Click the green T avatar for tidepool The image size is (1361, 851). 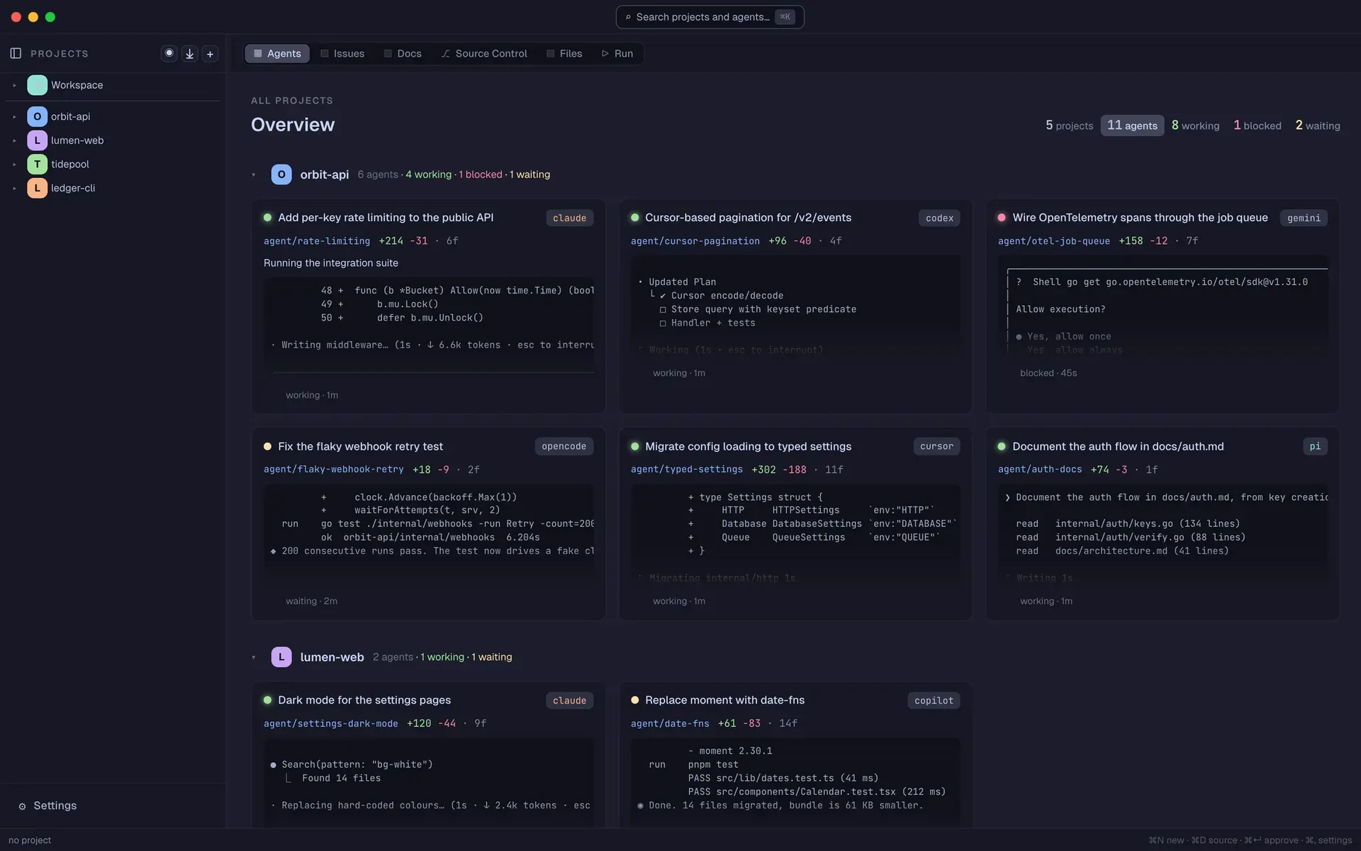click(x=37, y=164)
